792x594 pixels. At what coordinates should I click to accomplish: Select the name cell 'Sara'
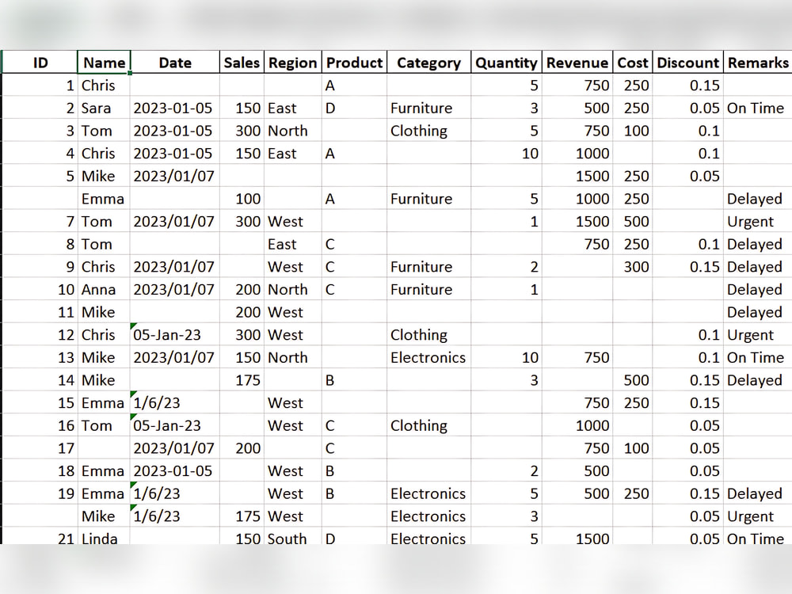tap(104, 108)
